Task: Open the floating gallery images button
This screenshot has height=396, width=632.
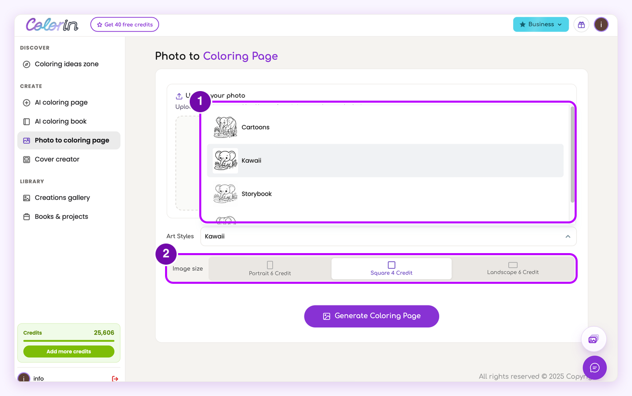Action: 593,340
